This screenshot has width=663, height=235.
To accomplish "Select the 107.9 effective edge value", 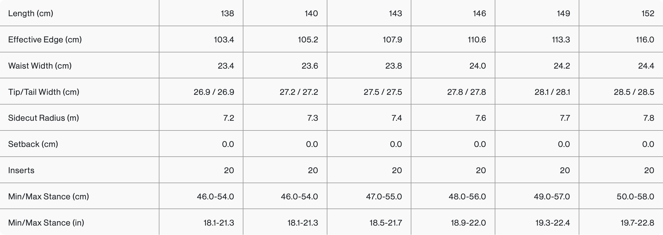I will coord(392,40).
